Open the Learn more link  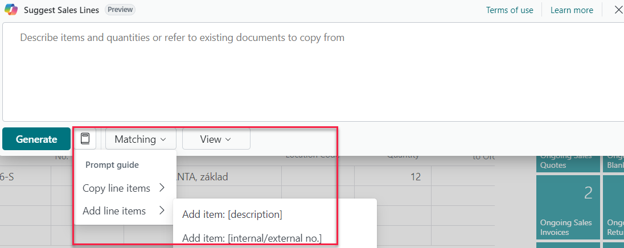pos(572,10)
